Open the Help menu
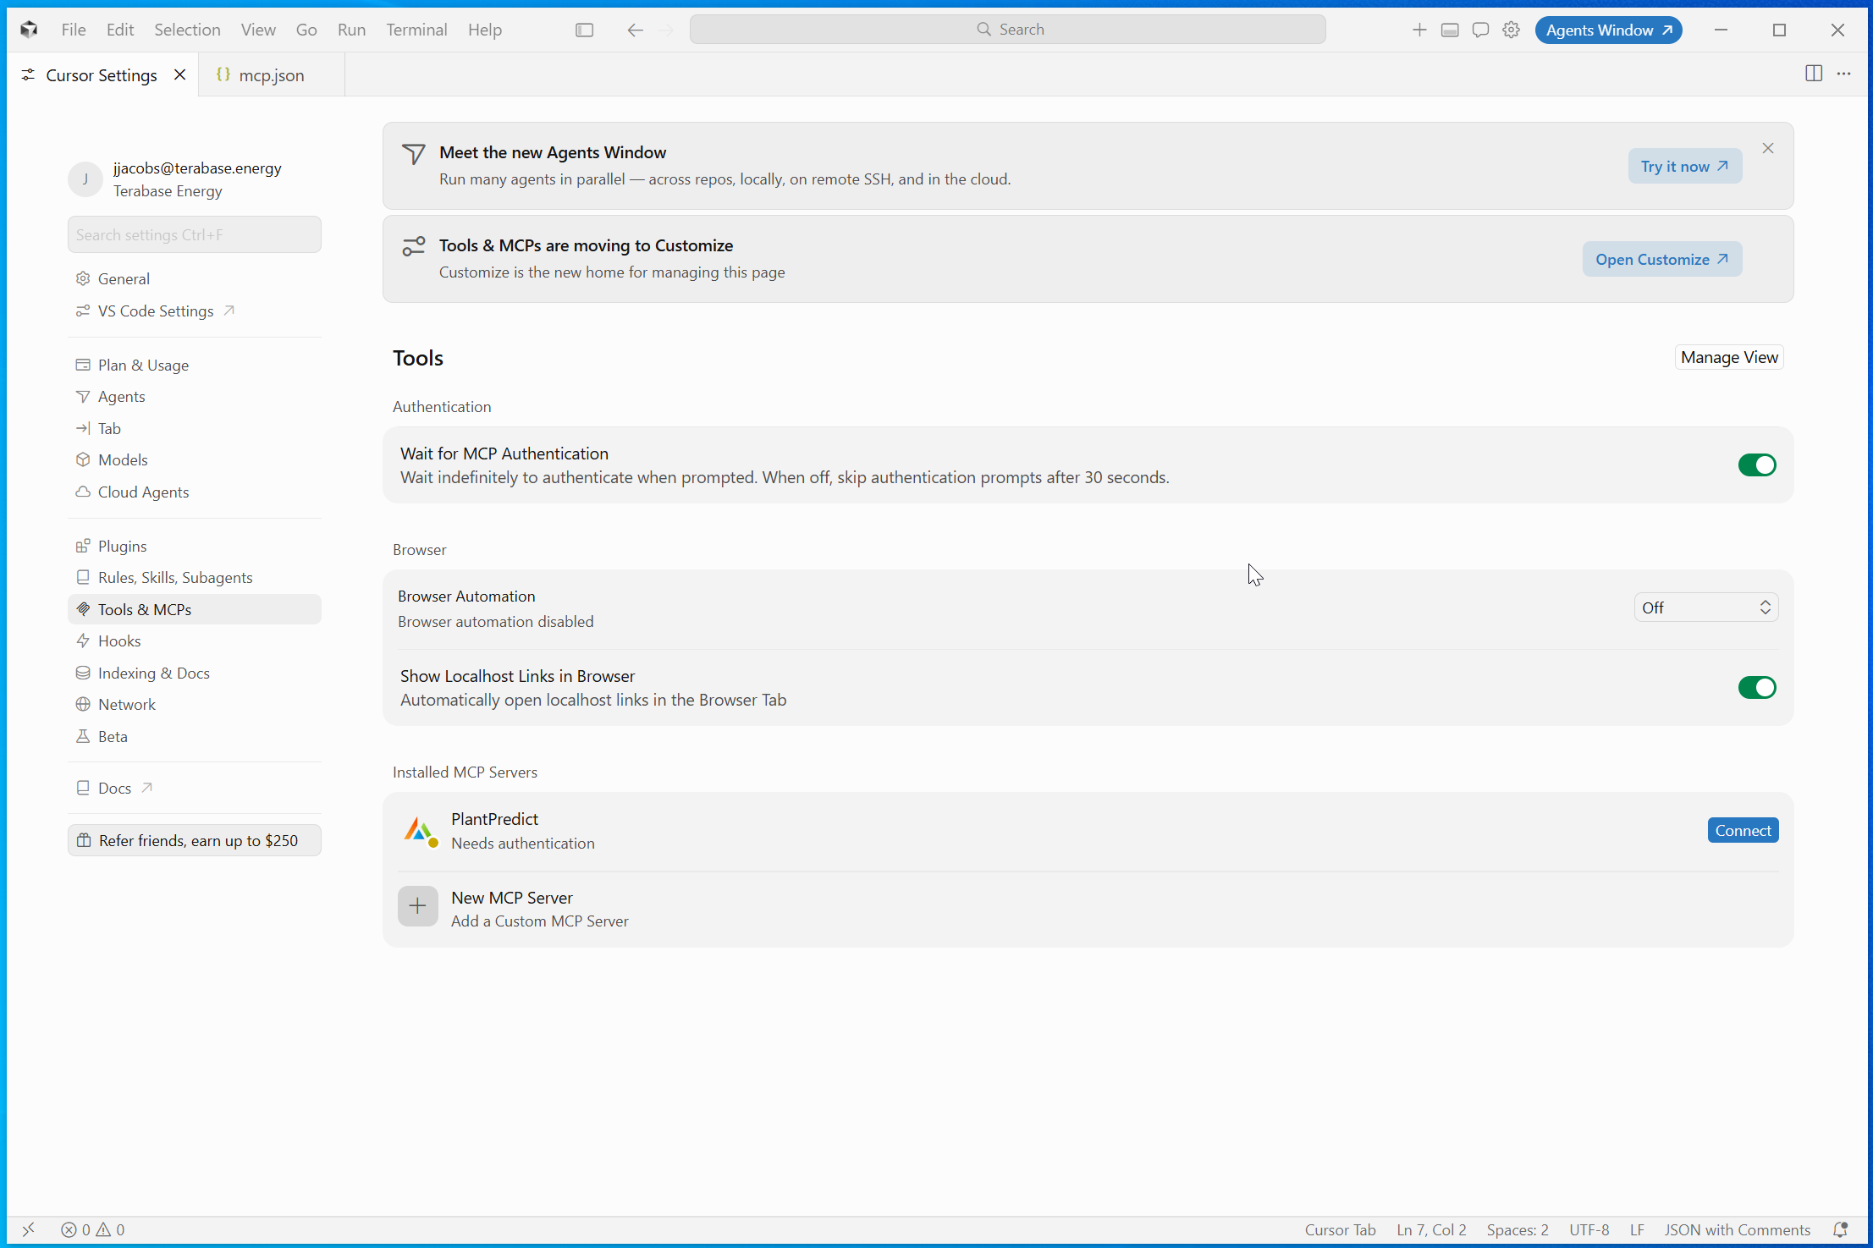This screenshot has width=1873, height=1248. 485,30
